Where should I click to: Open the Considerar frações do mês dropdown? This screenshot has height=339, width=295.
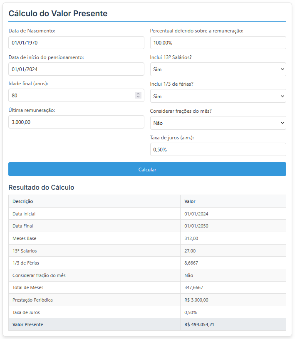218,123
